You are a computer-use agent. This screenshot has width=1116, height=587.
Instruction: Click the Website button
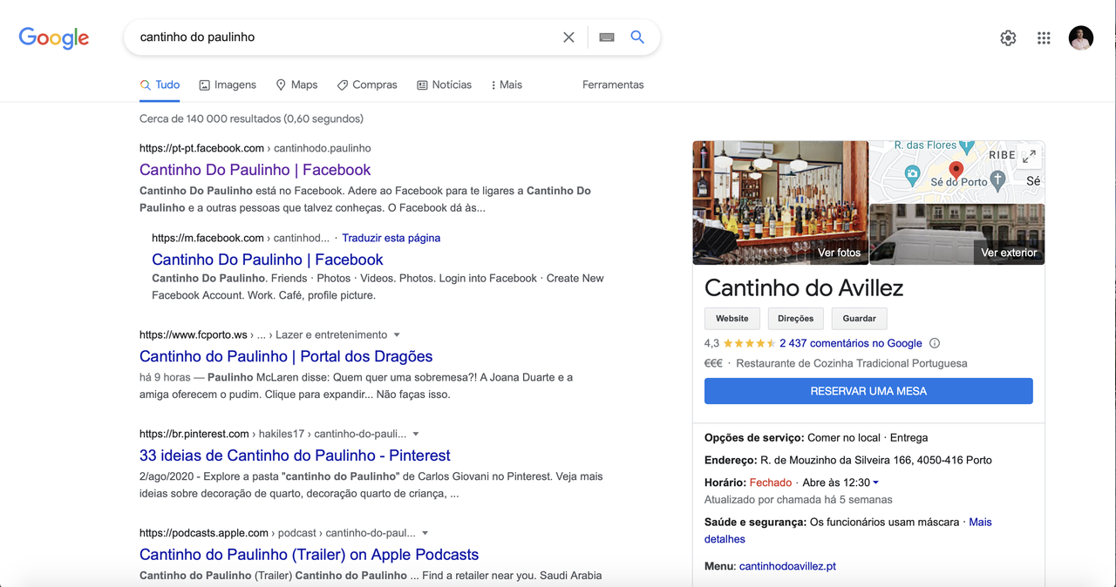732,319
